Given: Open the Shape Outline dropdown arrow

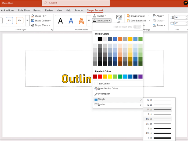Looking at the screenshot, I should (50, 21).
